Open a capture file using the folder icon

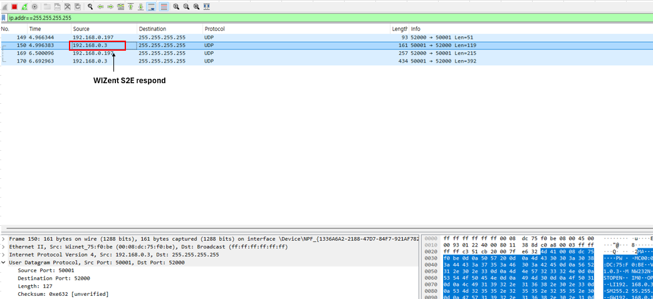click(x=47, y=7)
